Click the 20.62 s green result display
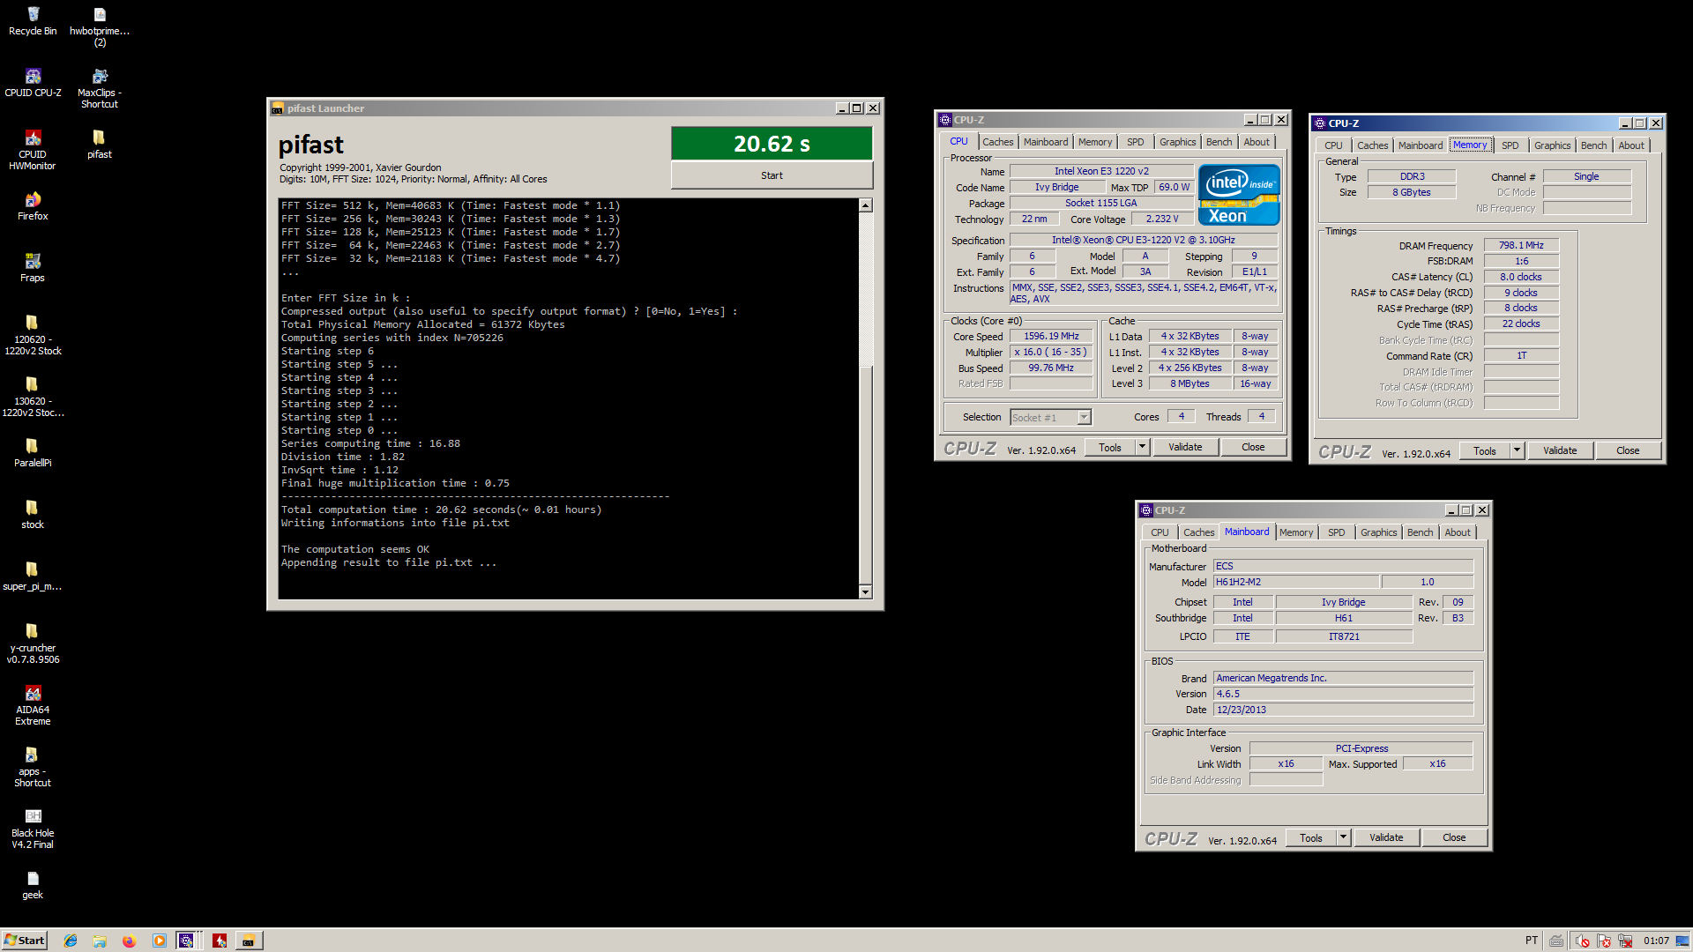The width and height of the screenshot is (1693, 952). pyautogui.click(x=772, y=144)
